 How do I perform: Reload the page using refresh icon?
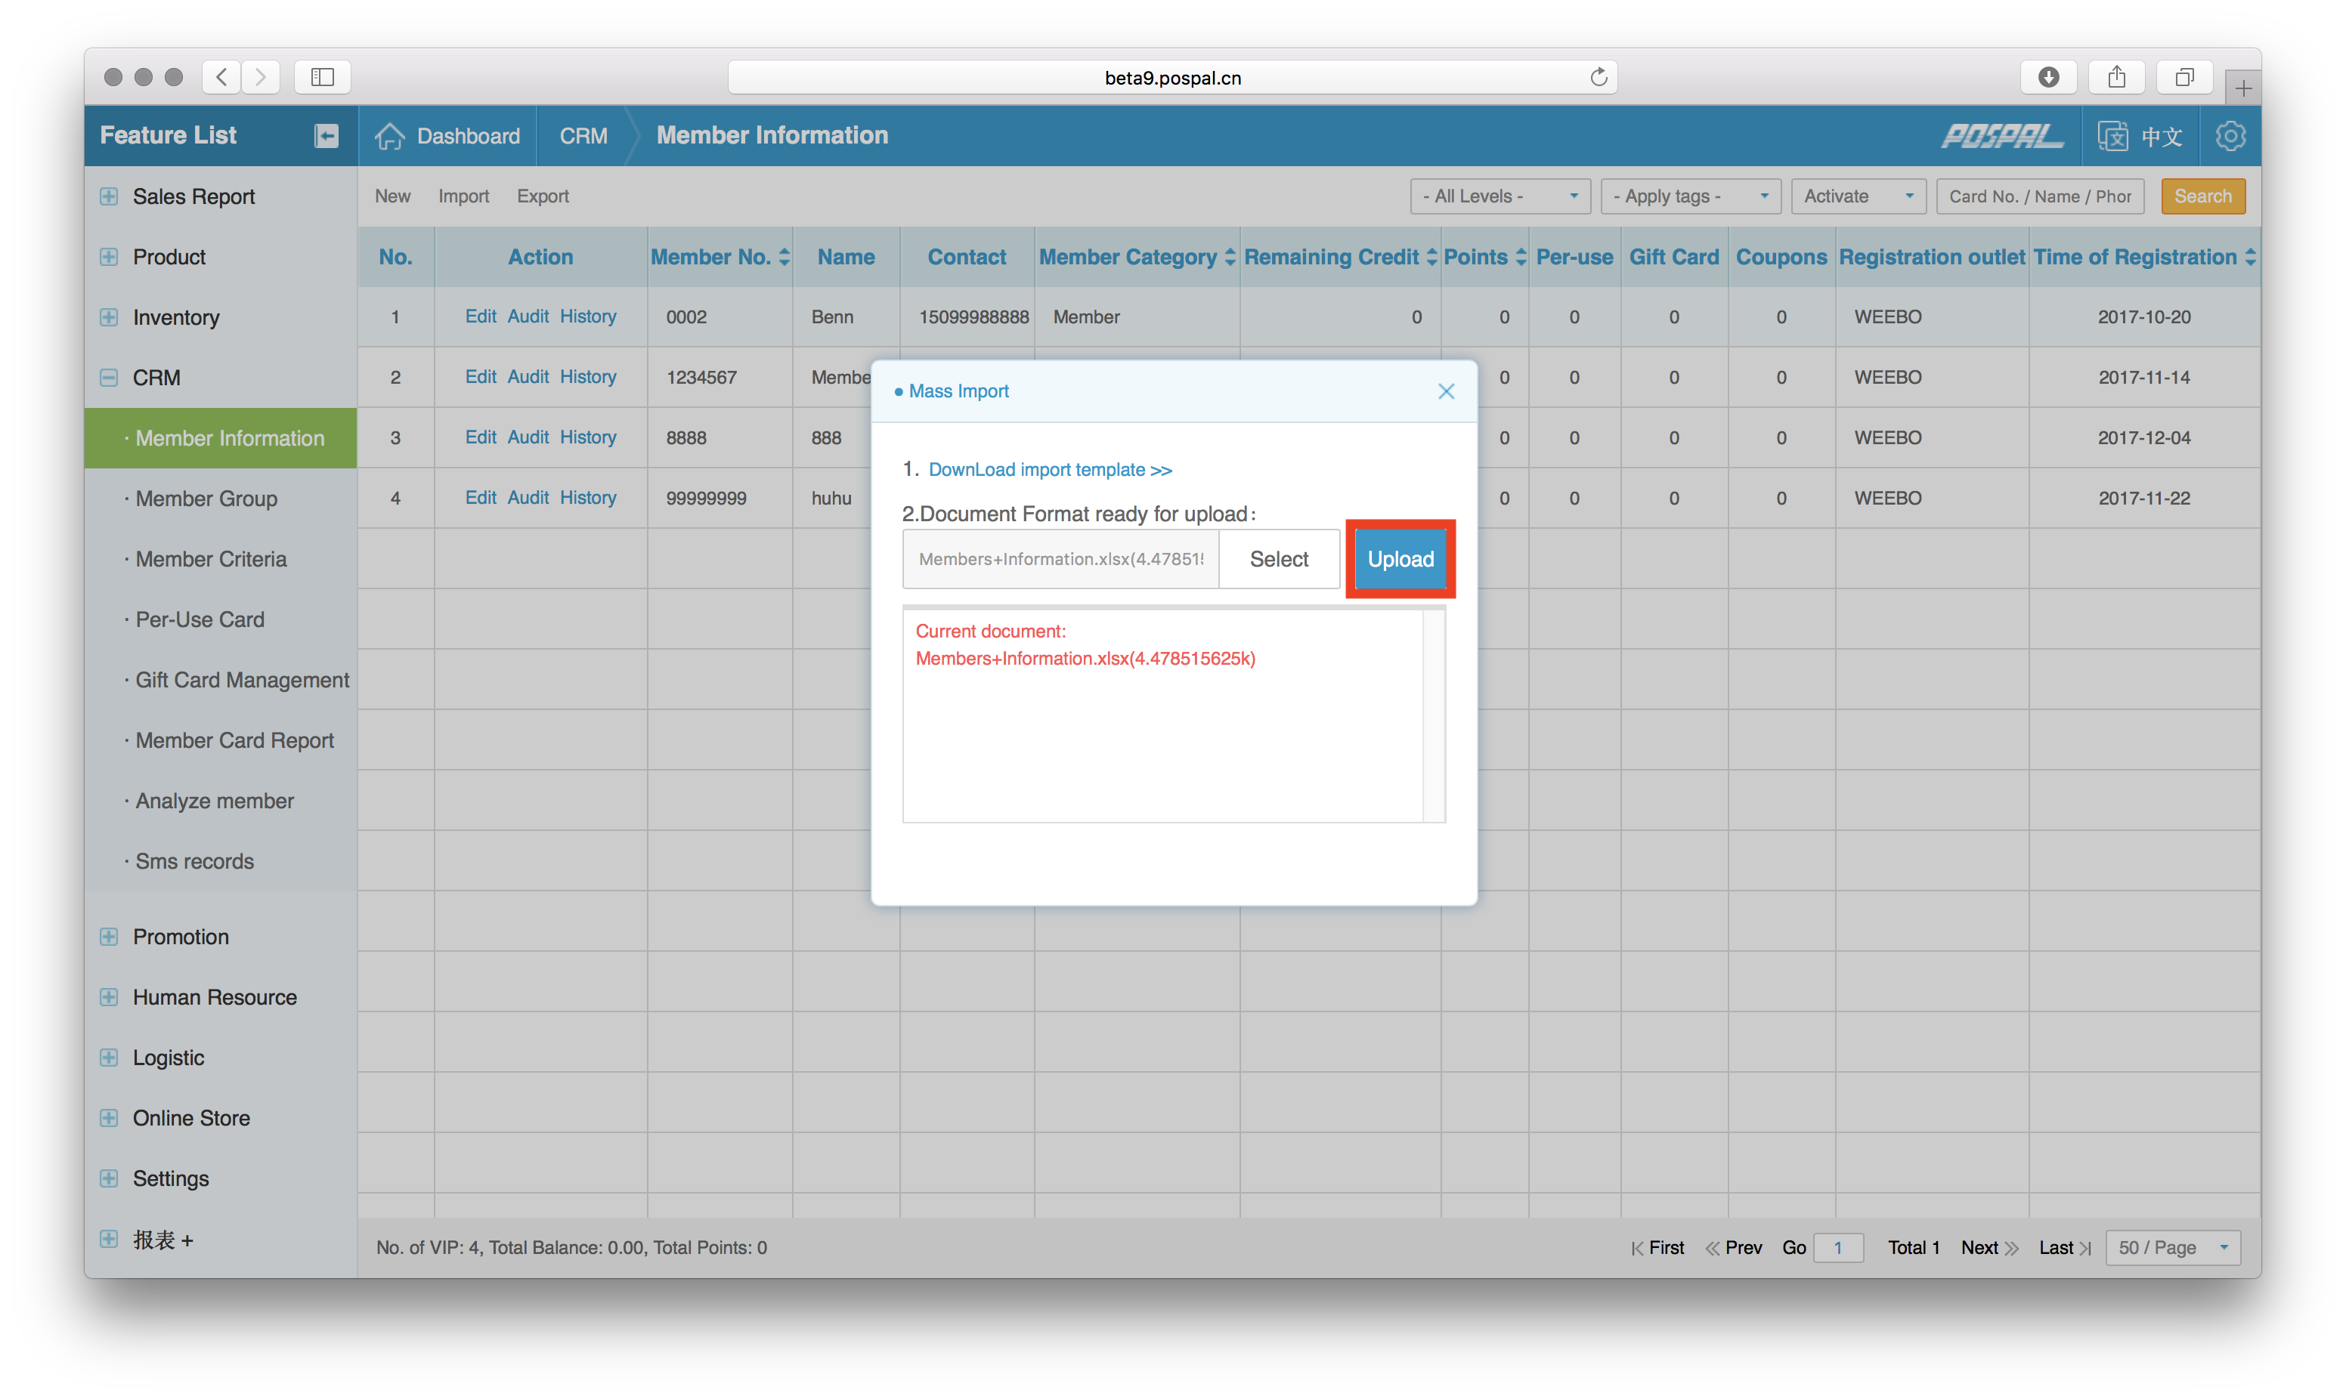1599,77
